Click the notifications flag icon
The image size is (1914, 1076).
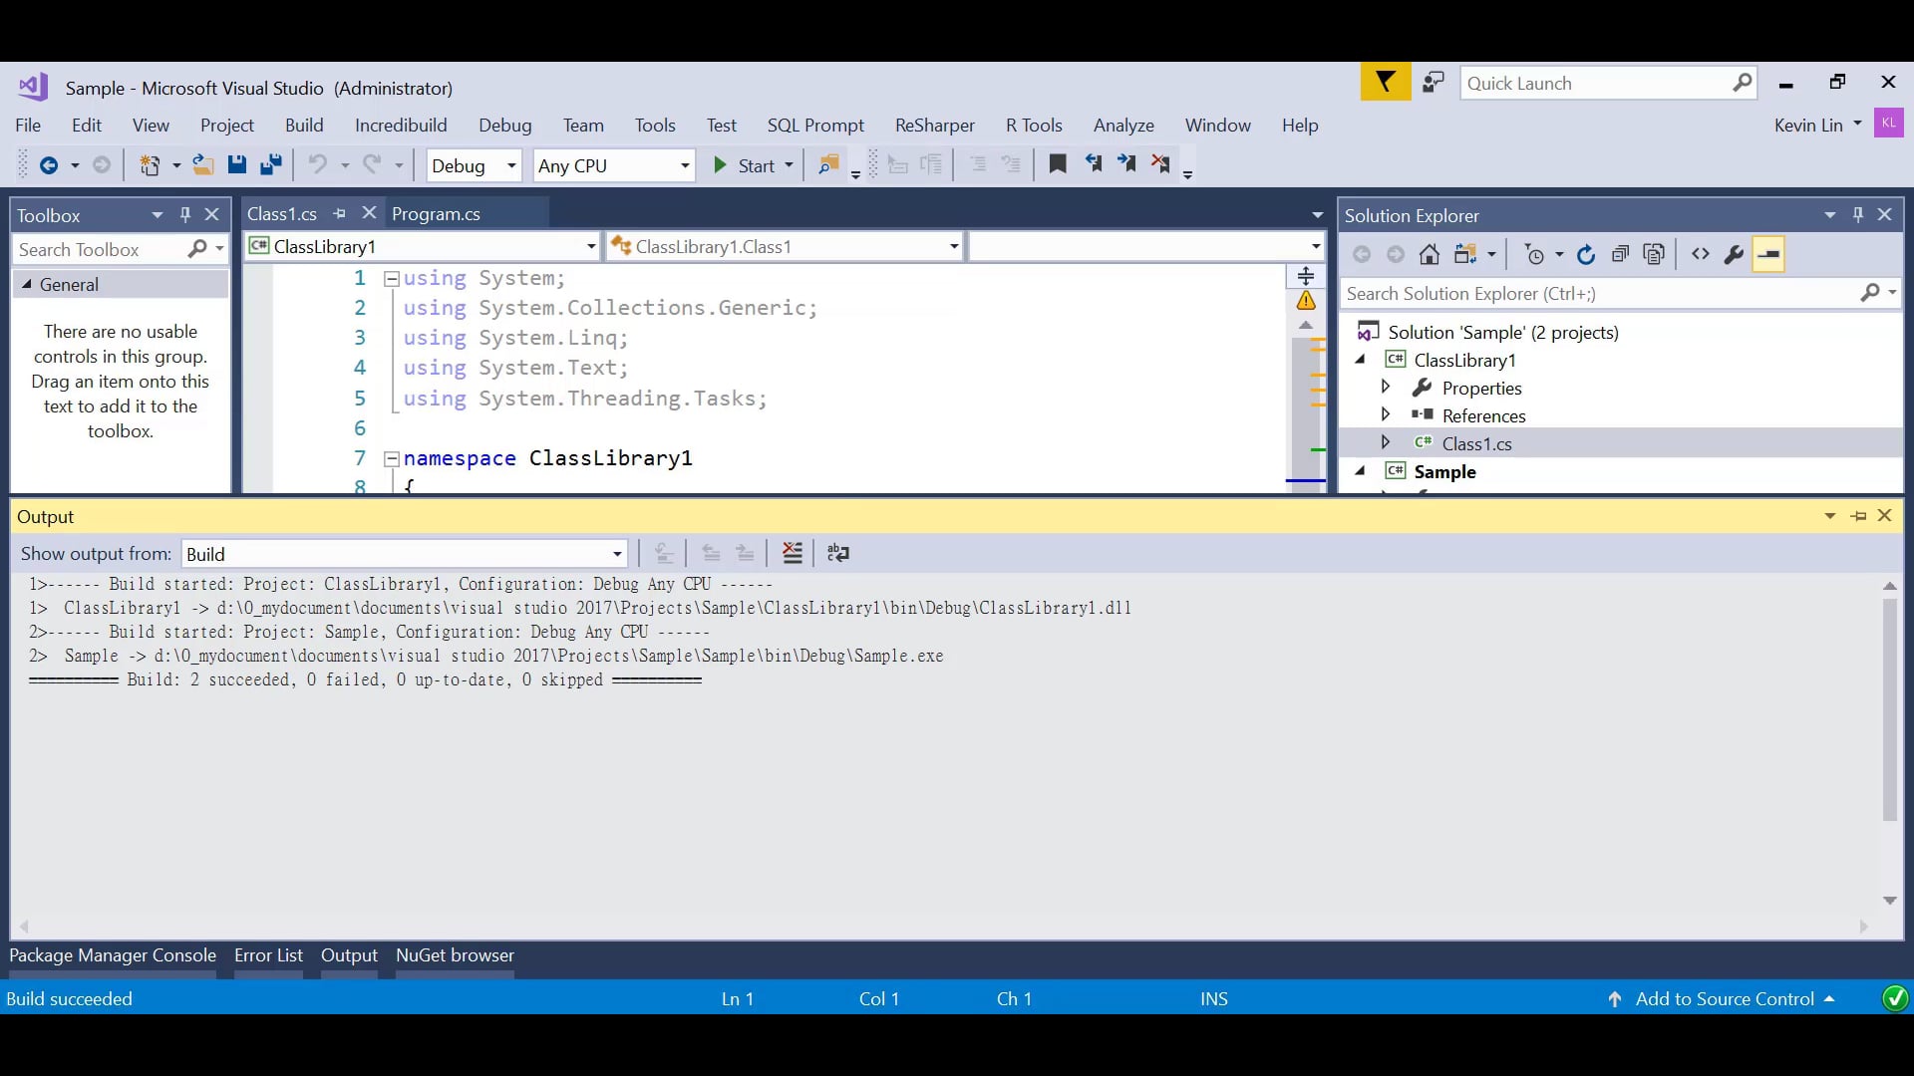[x=1385, y=83]
